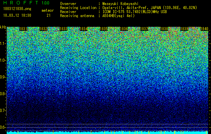211x134 pixels.
Task: Click the 0.6 frequency axis label
Action: coord(3,127)
